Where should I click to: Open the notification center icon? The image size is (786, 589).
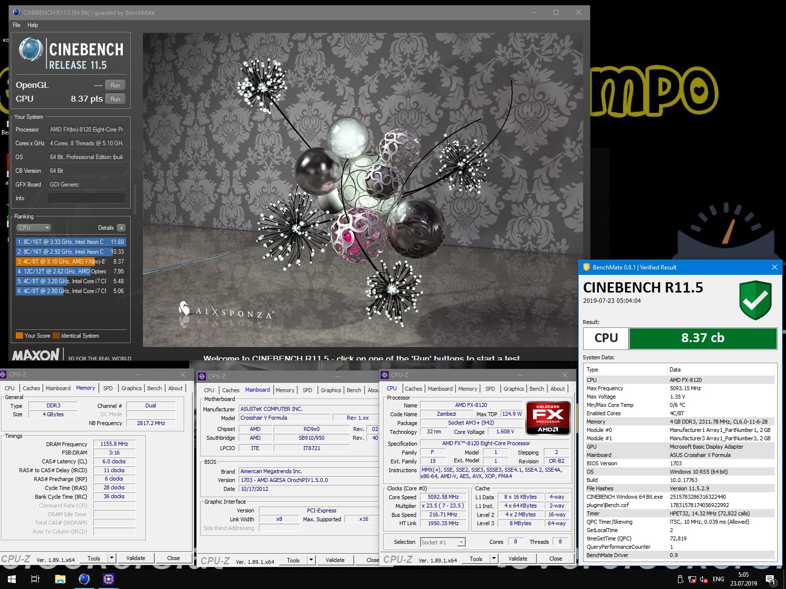click(771, 579)
